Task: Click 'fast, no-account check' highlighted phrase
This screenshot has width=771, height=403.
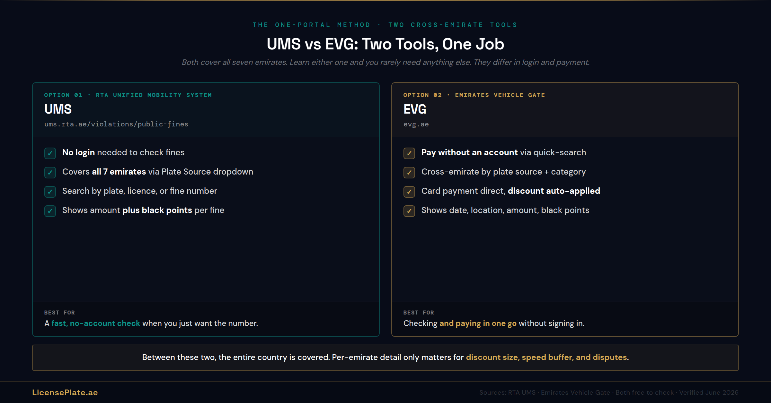Action: (96, 323)
